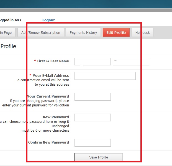Focus the first name input box

click(x=93, y=62)
